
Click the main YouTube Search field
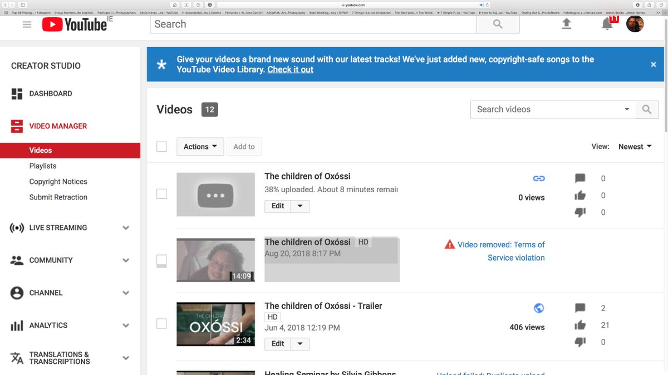[x=313, y=24]
